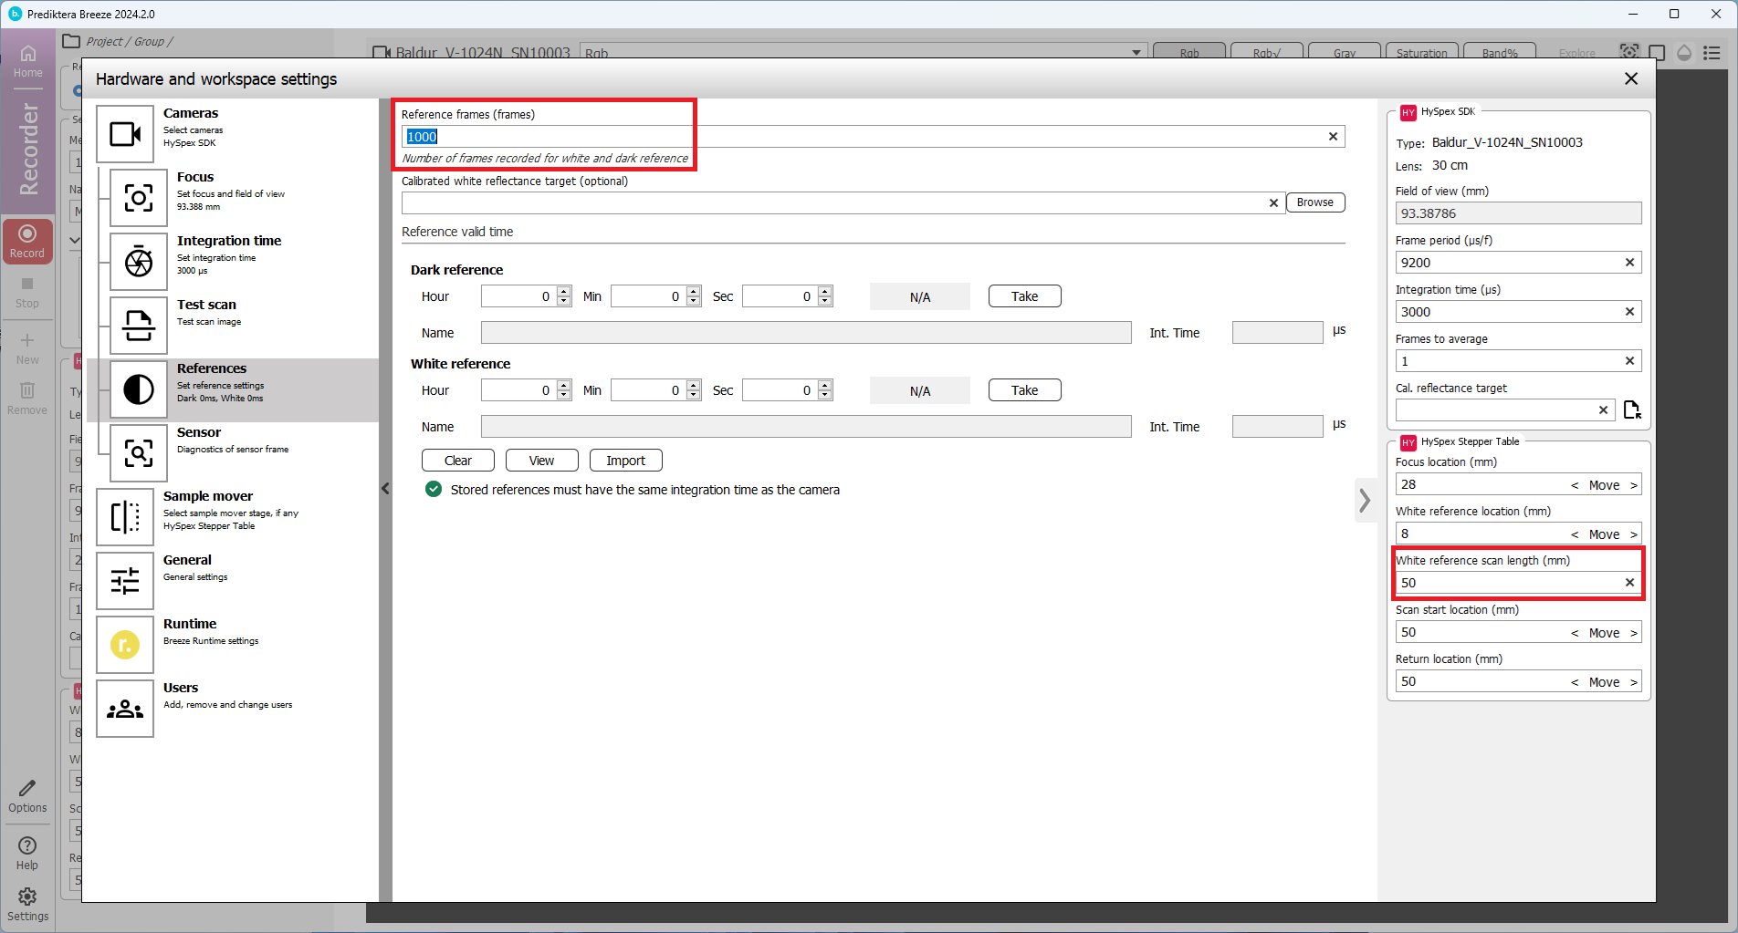The height and width of the screenshot is (933, 1738).
Task: Expand the right side panel chevron
Action: 1365,500
